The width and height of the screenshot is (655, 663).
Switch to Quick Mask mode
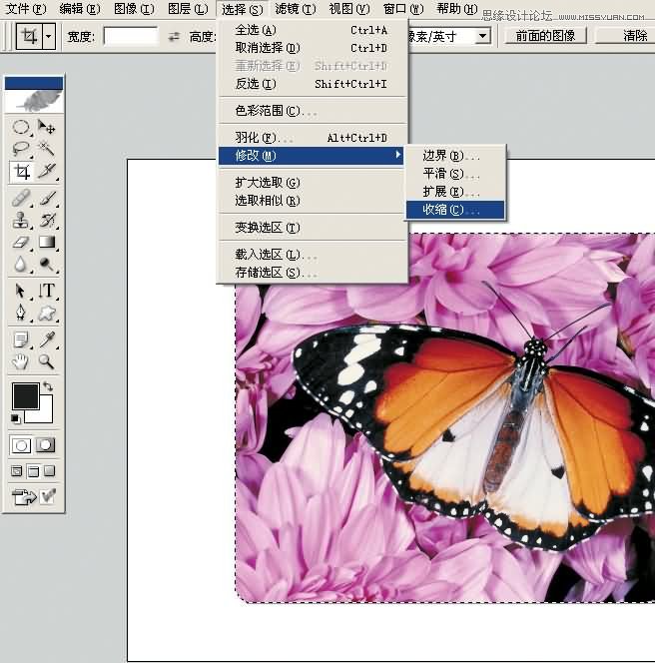click(x=45, y=445)
